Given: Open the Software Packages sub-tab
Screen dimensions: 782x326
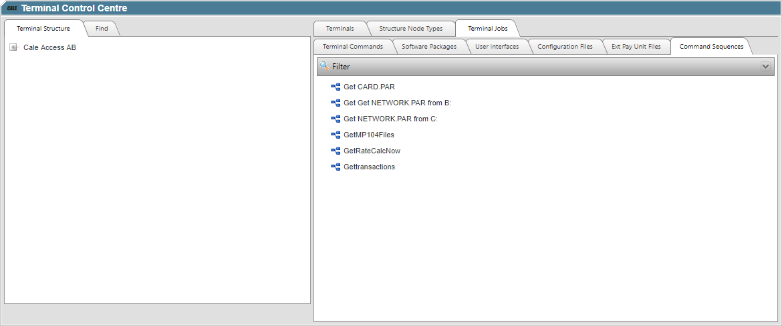Looking at the screenshot, I should pos(429,46).
